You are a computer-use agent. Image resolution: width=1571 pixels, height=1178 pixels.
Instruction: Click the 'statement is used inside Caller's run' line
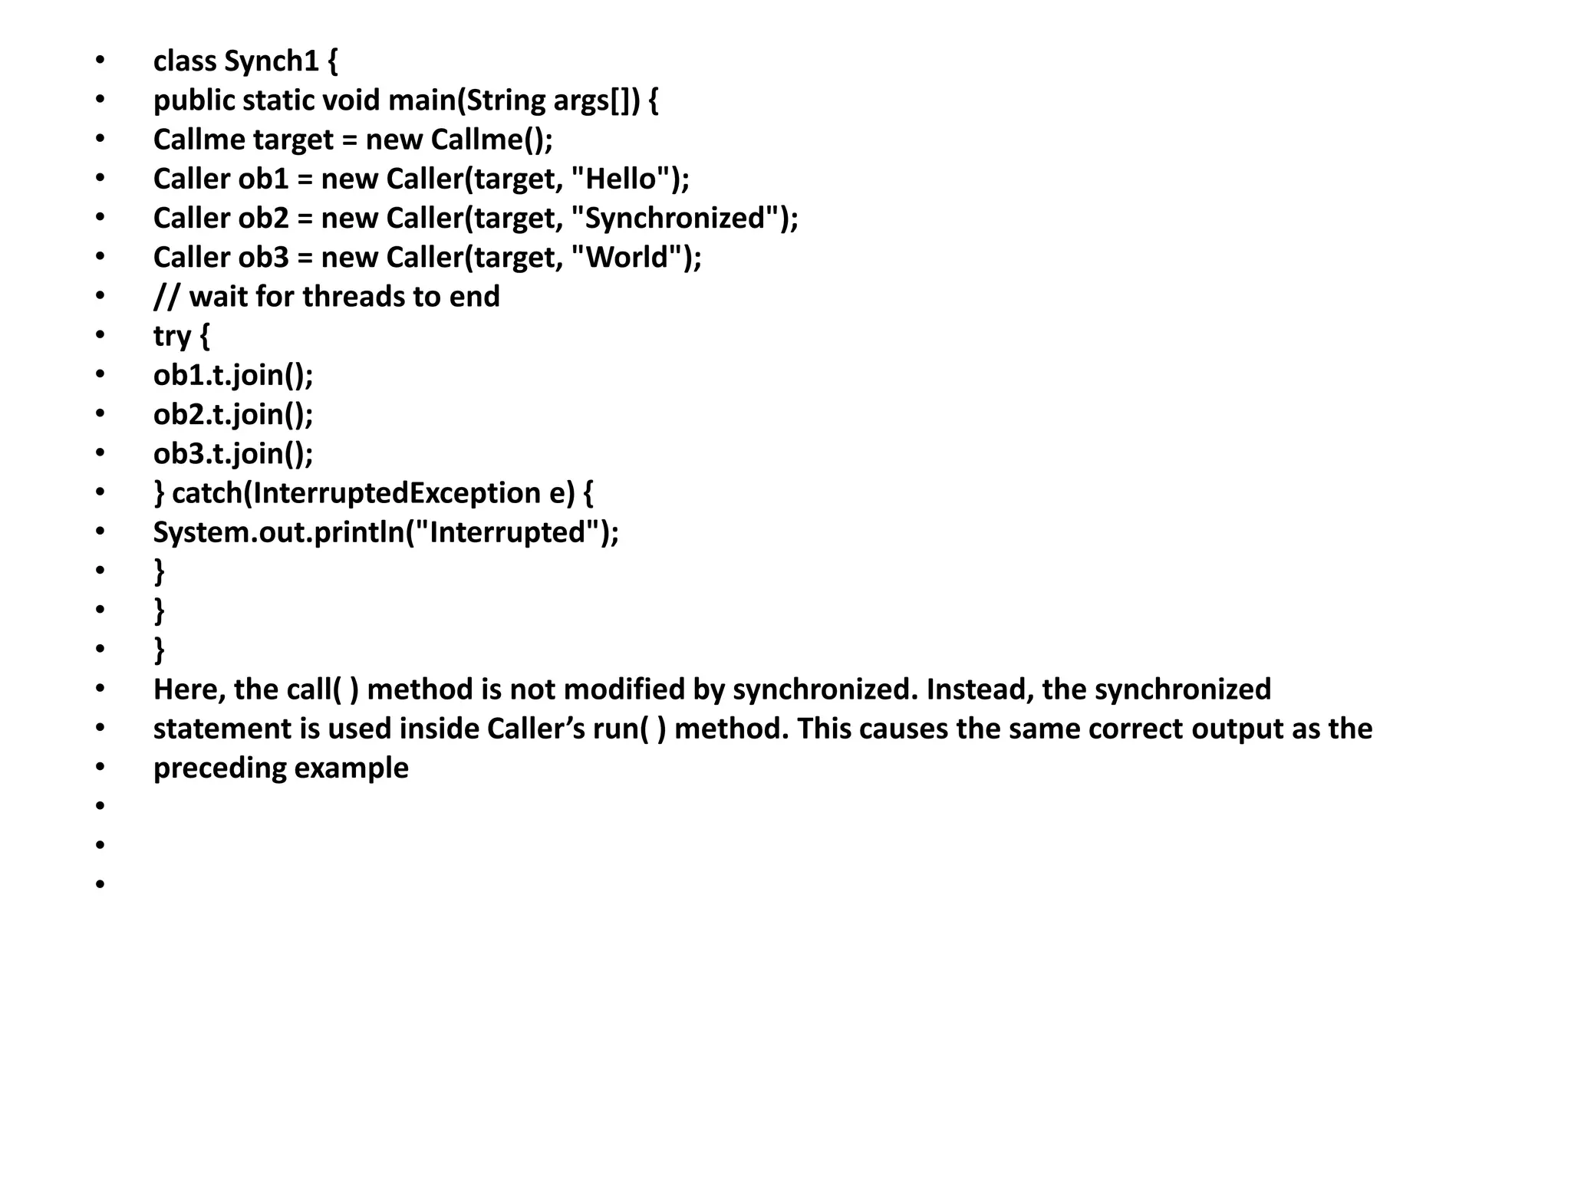click(763, 729)
